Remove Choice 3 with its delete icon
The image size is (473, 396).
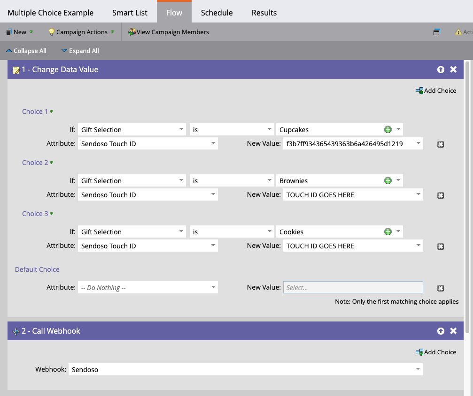(441, 247)
